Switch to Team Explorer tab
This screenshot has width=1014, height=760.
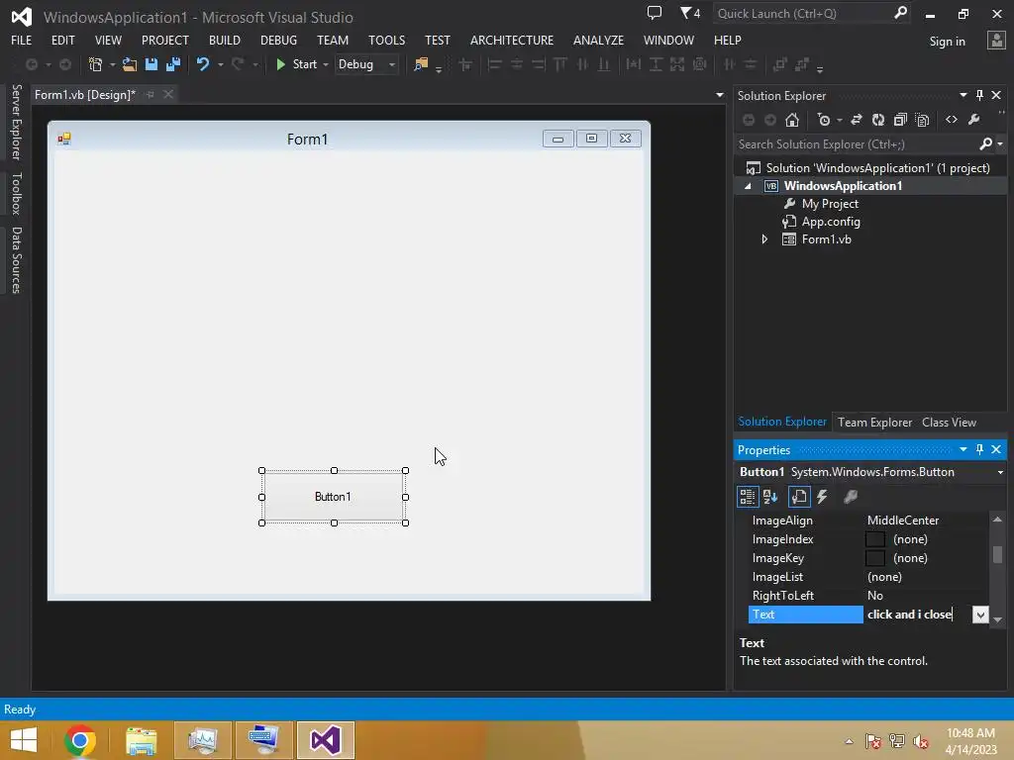[874, 422]
